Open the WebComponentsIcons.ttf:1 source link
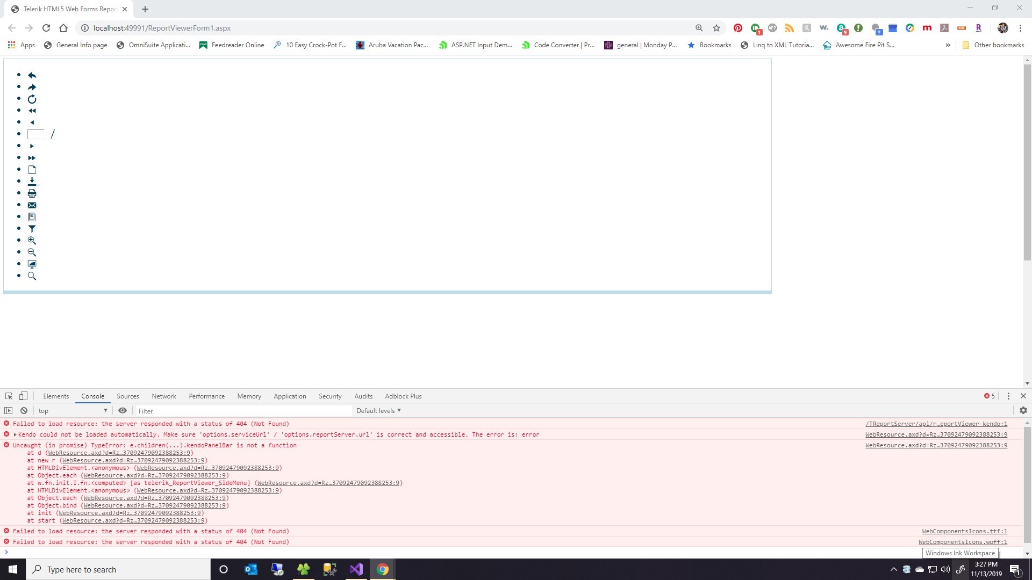Image resolution: width=1032 pixels, height=580 pixels. (964, 531)
